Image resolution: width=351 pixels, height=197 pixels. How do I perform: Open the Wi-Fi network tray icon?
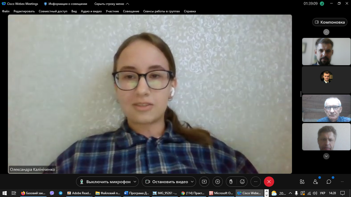tap(309, 193)
